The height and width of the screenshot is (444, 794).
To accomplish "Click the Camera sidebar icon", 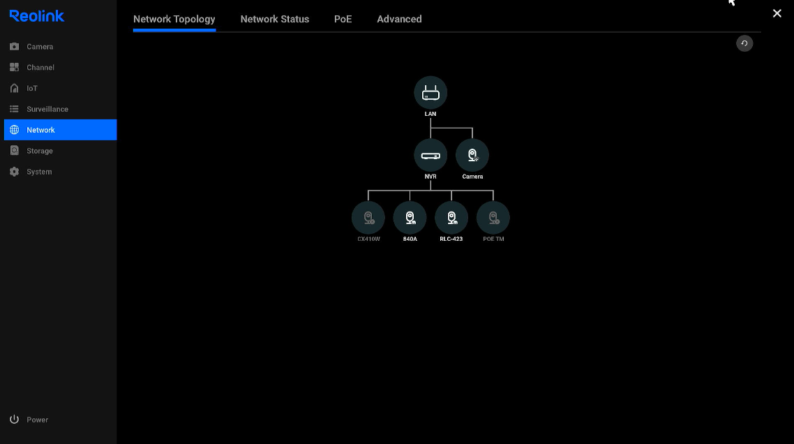I will pos(14,47).
